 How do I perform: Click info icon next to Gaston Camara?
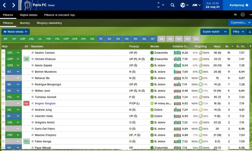click(x=32, y=53)
